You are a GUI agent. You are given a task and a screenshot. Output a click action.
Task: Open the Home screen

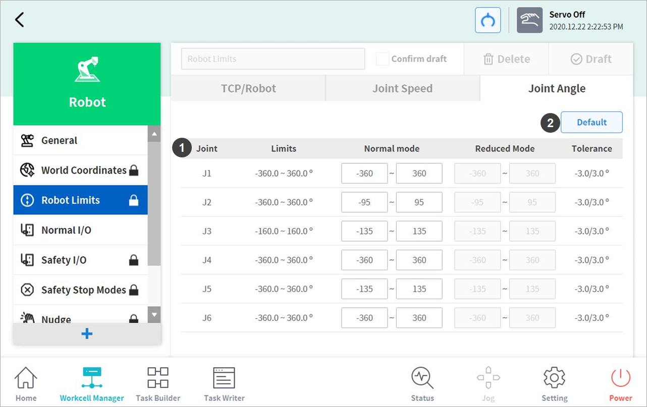(x=26, y=384)
